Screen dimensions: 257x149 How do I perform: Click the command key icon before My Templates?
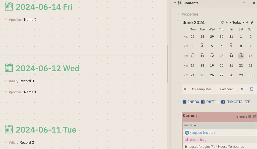(x=185, y=89)
